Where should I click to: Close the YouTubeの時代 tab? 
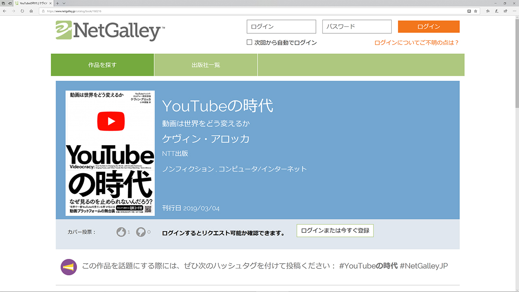pyautogui.click(x=50, y=3)
